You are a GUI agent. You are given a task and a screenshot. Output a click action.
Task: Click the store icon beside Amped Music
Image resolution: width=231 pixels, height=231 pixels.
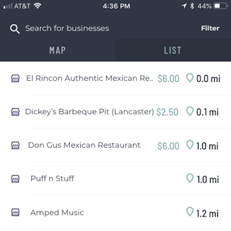pyautogui.click(x=15, y=212)
